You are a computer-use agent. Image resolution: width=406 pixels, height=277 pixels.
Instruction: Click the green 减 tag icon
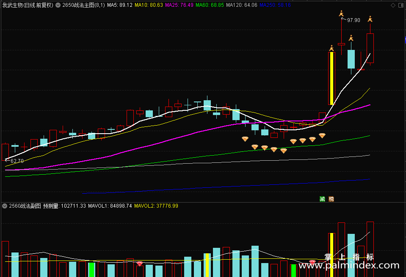tap(322, 199)
